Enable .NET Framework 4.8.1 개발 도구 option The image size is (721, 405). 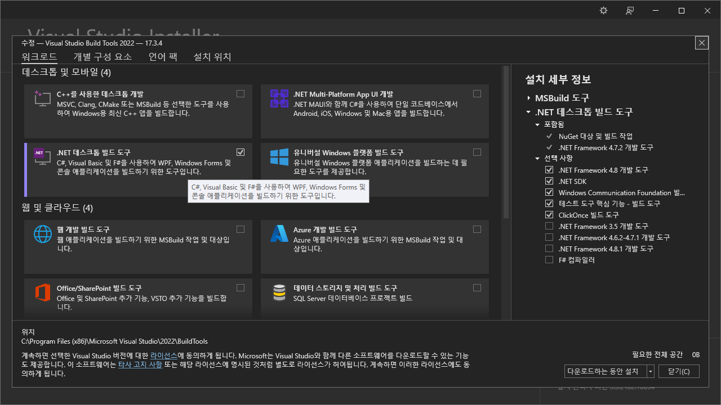tap(549, 249)
